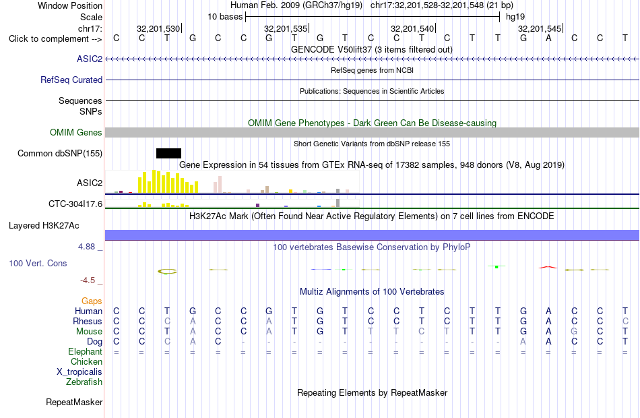Click the 'A' base in the top sequence row
This screenshot has width=640, height=418.
[x=548, y=38]
